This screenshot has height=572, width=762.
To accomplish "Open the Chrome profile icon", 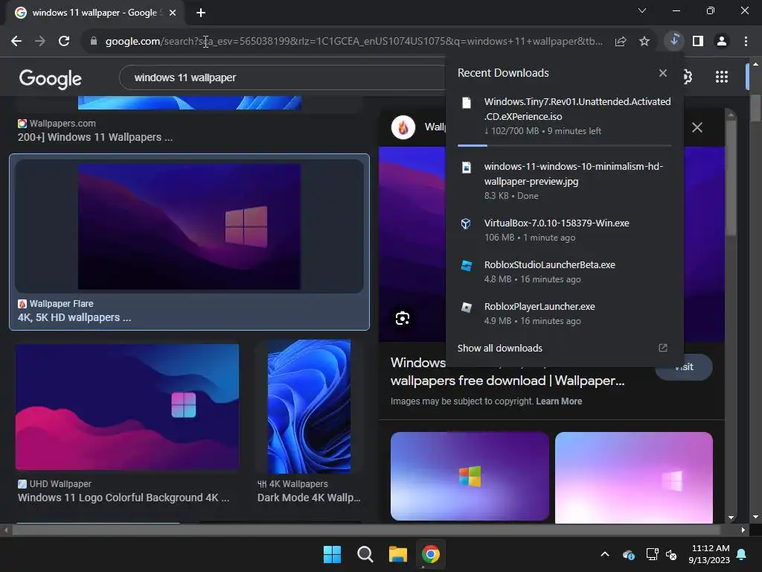I will [x=722, y=42].
